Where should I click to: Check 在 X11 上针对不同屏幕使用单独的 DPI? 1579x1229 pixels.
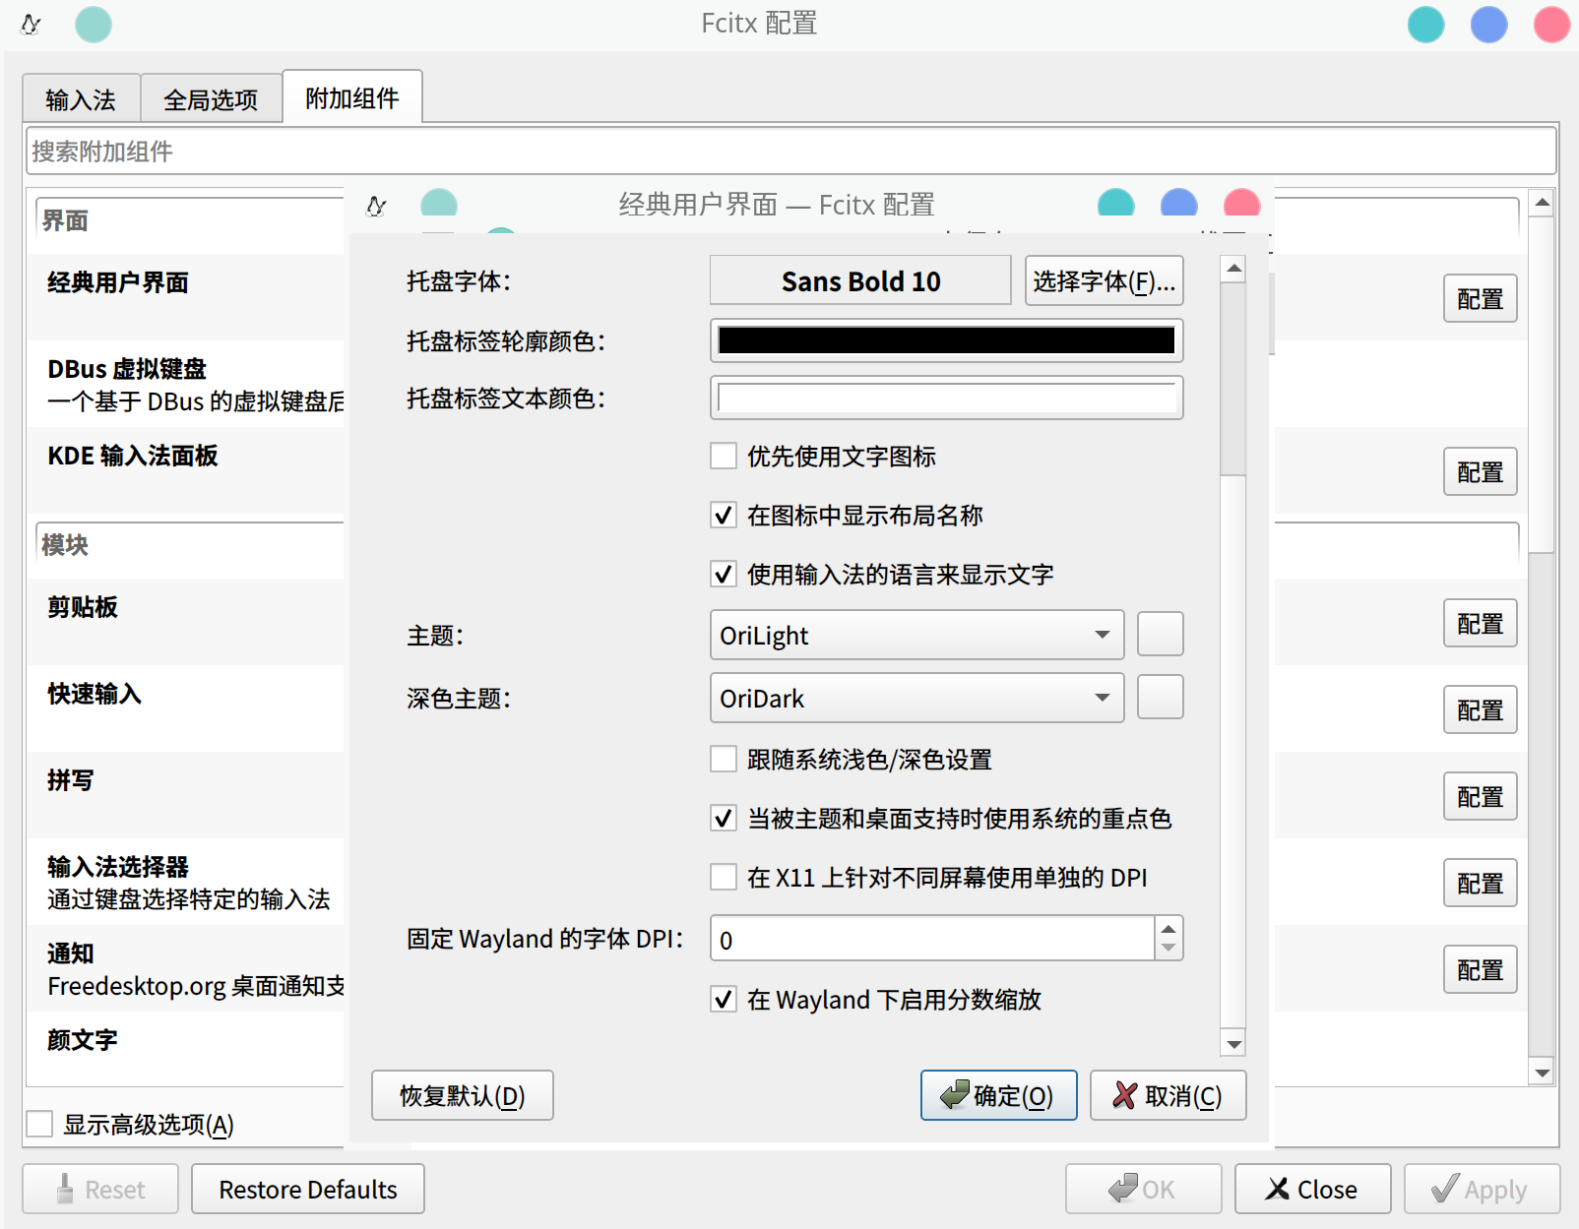pos(724,877)
